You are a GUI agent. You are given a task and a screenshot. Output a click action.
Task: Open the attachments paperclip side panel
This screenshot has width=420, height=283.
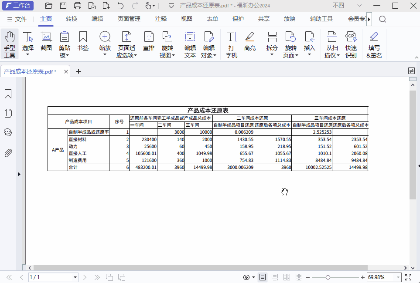click(x=8, y=153)
